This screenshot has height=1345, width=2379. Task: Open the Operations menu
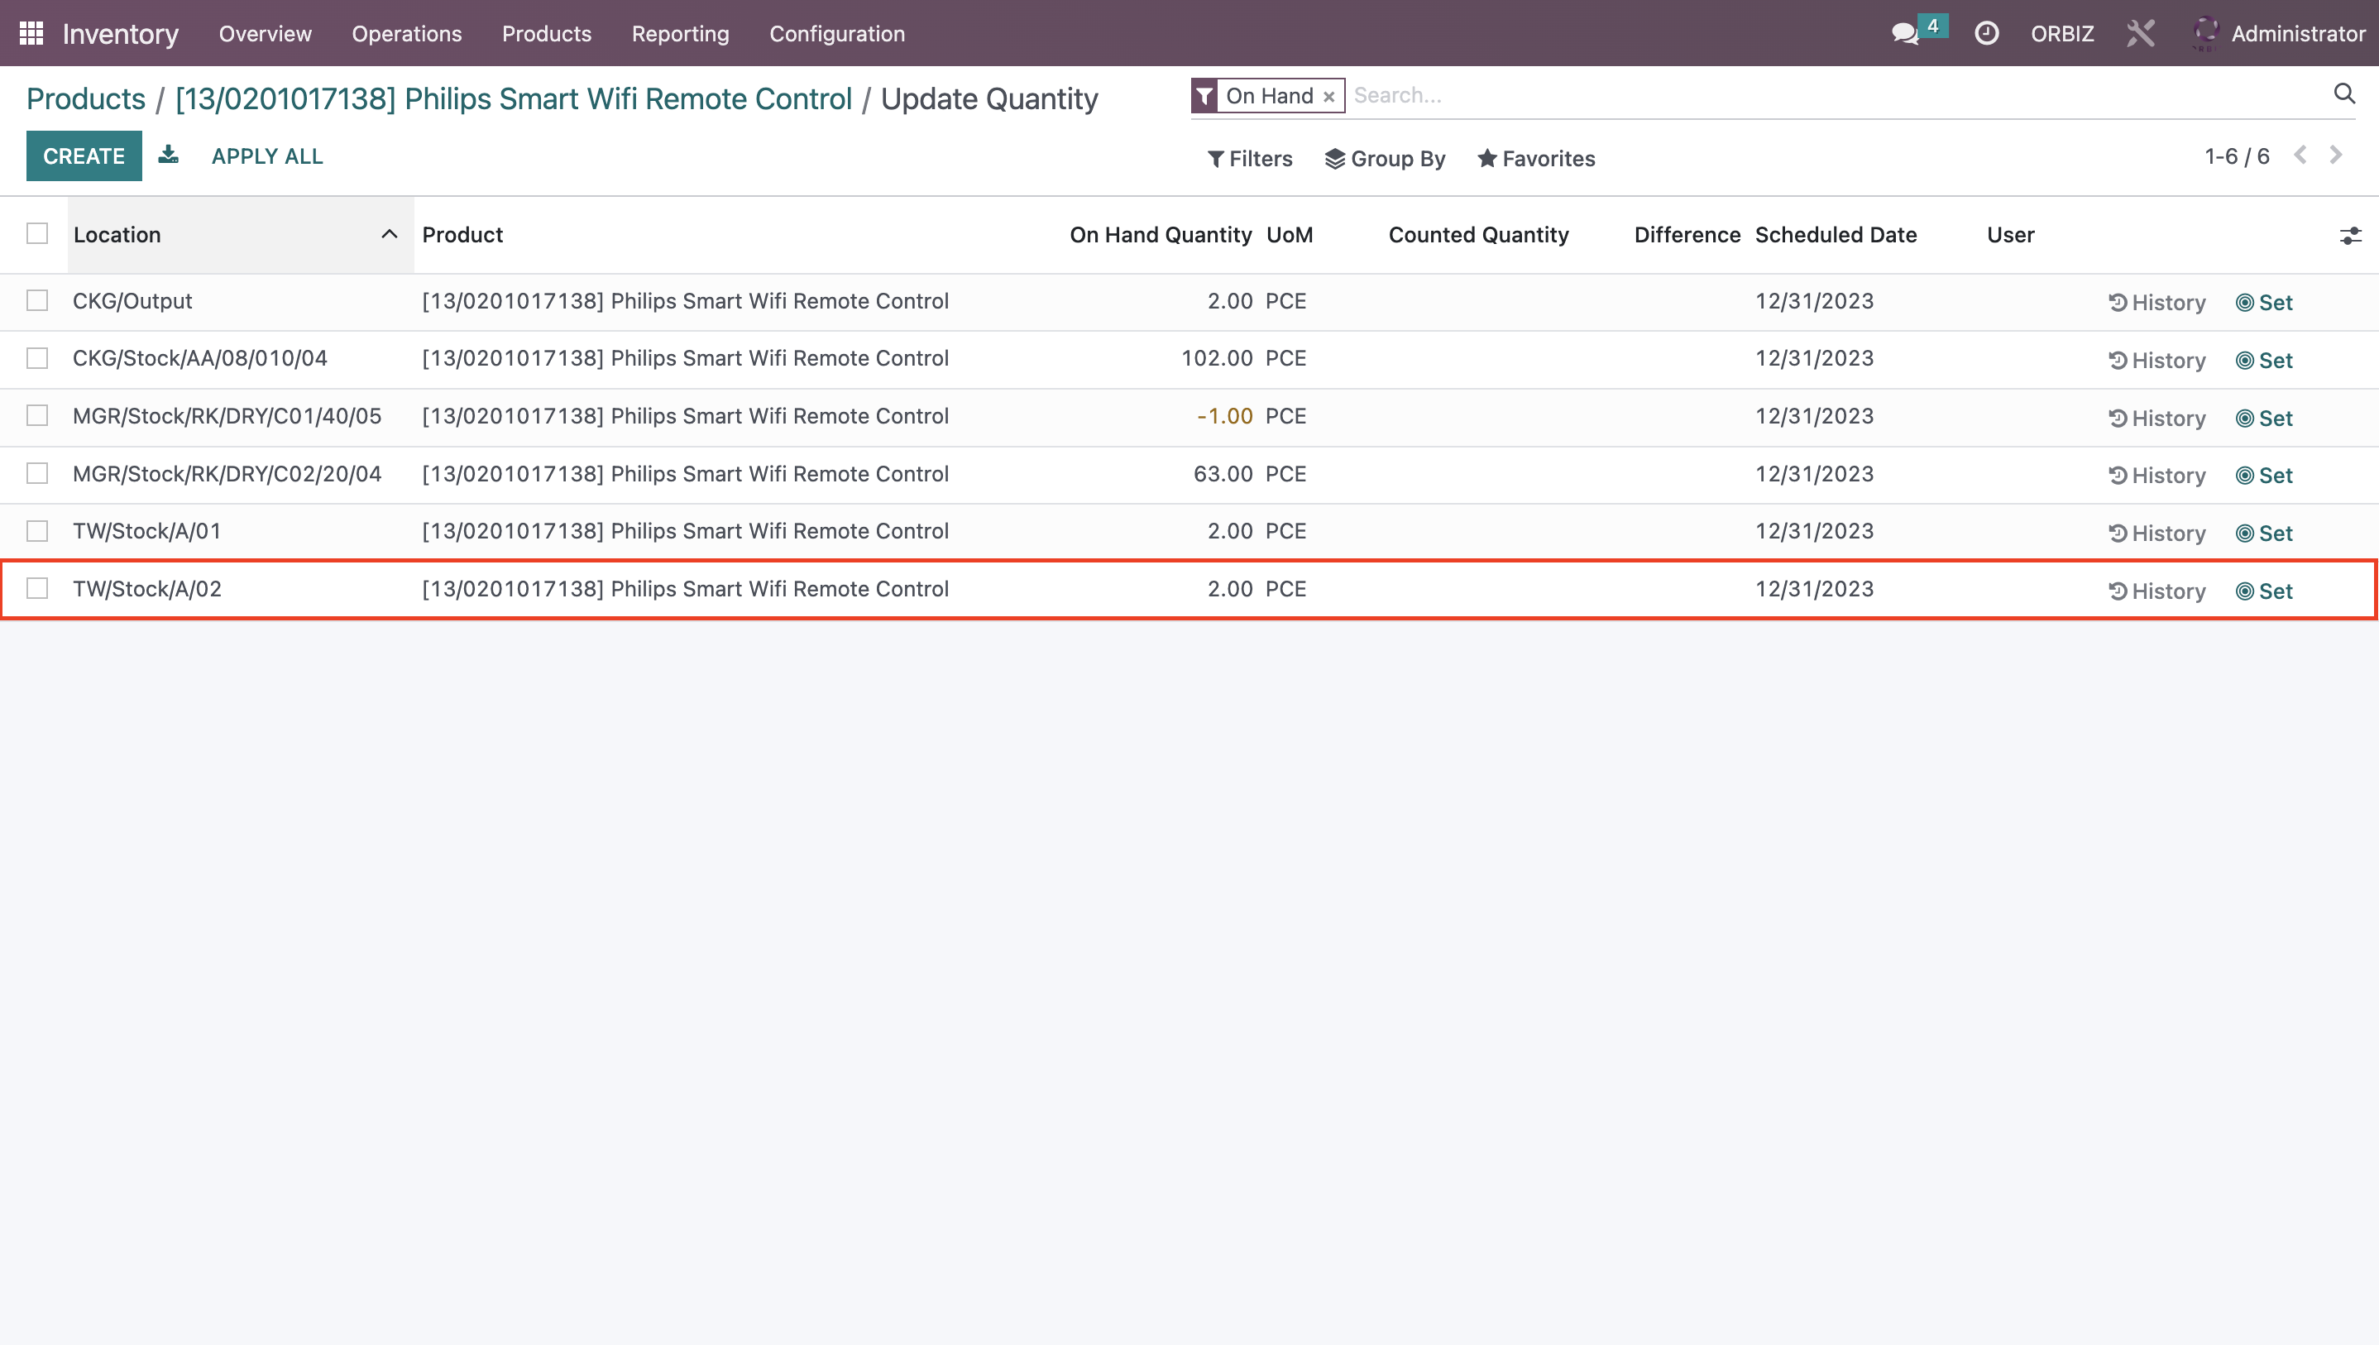[x=405, y=33]
